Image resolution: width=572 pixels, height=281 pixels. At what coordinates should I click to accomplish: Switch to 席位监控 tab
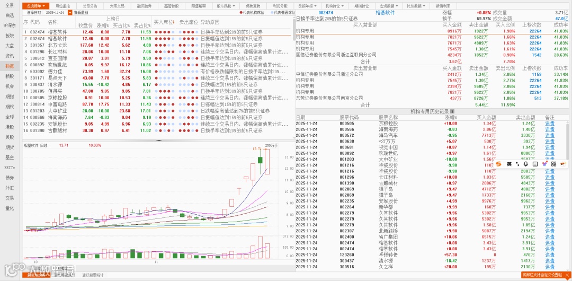pyautogui.click(x=62, y=6)
